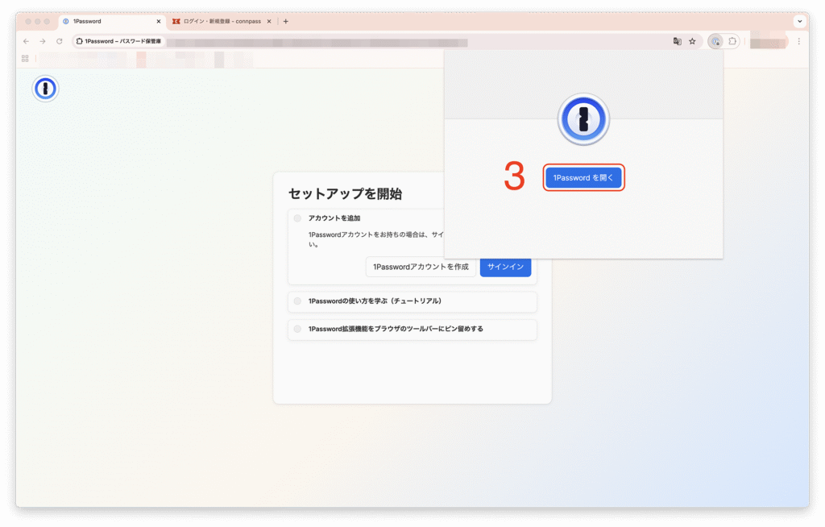Click the セットアップを開始 heading

point(345,193)
